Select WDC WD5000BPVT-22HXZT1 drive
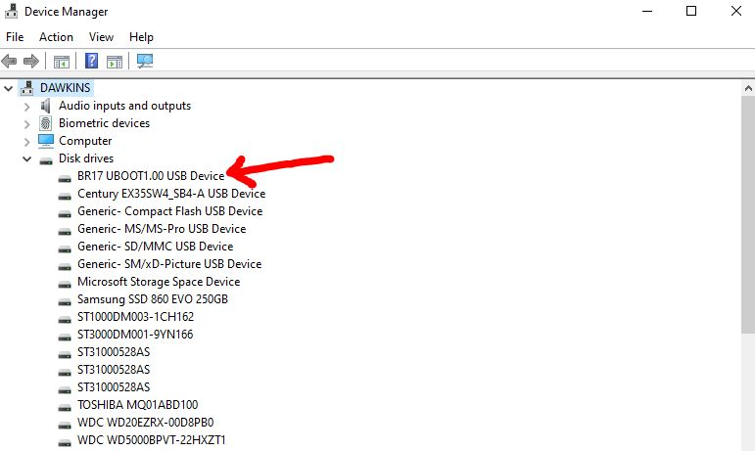The image size is (755, 451). [152, 440]
